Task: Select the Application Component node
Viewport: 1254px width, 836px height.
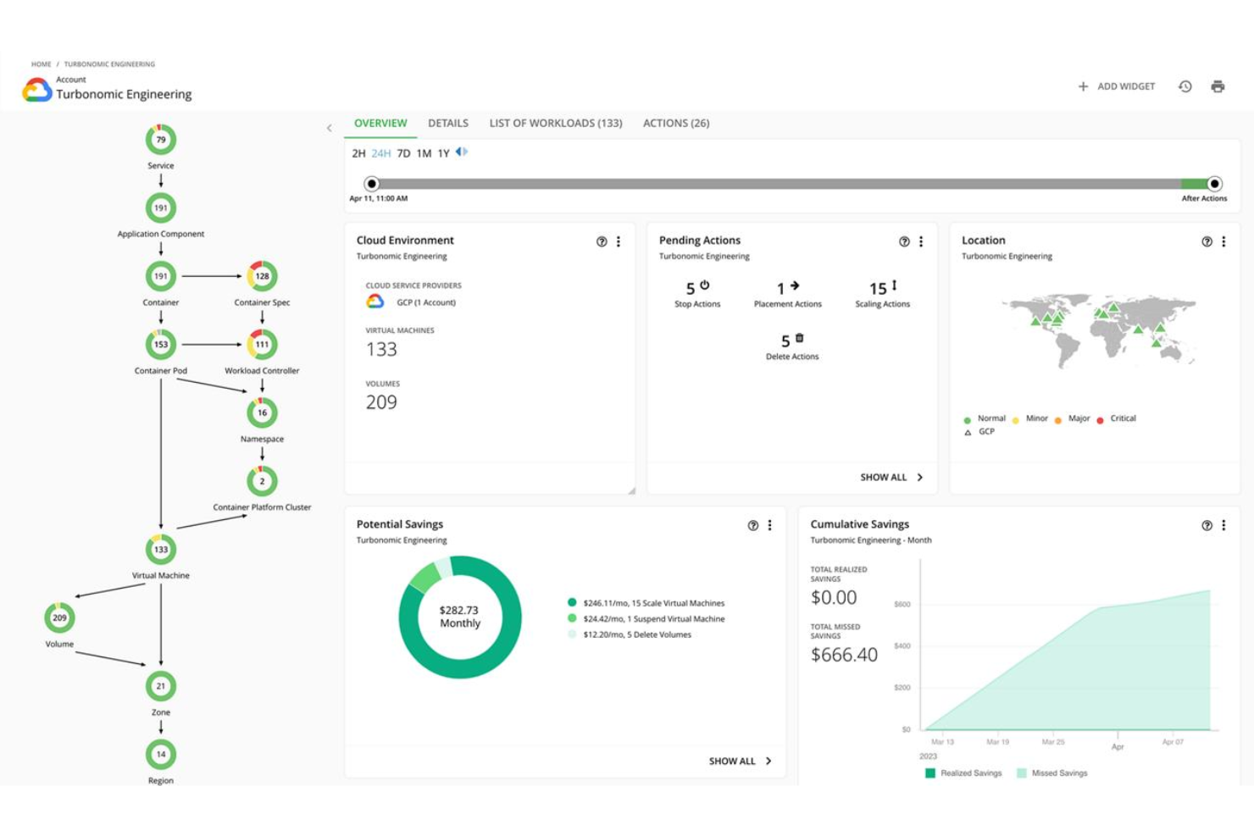Action: tap(161, 208)
